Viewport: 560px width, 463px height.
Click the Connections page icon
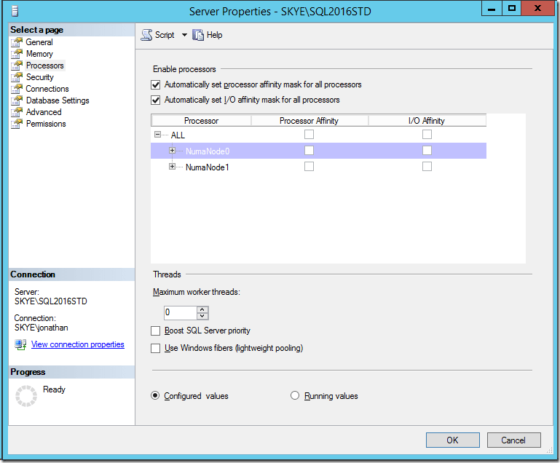click(x=17, y=89)
